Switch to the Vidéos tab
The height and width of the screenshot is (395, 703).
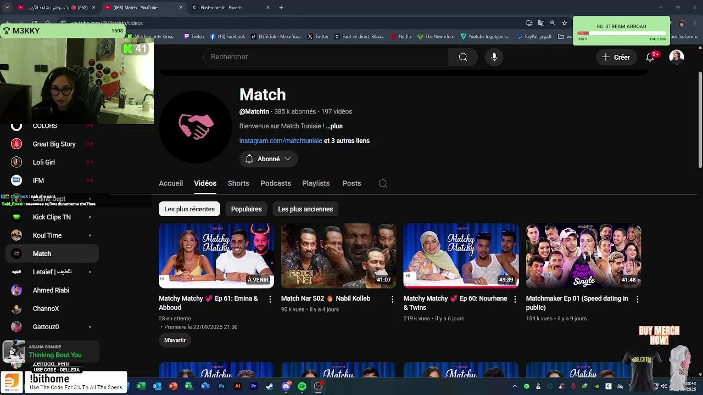coord(205,183)
